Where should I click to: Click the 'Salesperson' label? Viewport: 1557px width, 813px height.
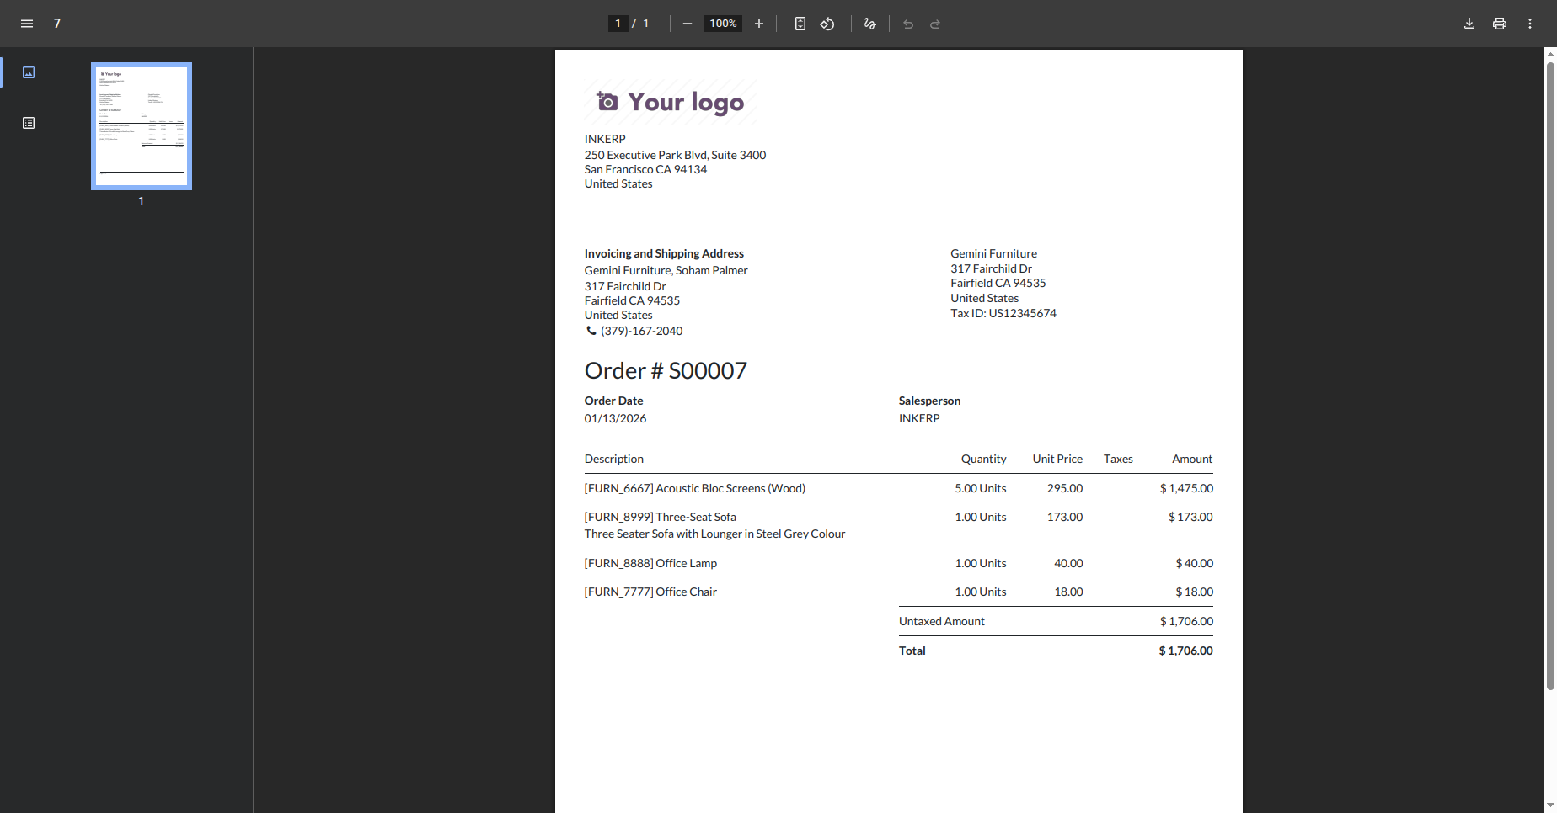click(929, 401)
